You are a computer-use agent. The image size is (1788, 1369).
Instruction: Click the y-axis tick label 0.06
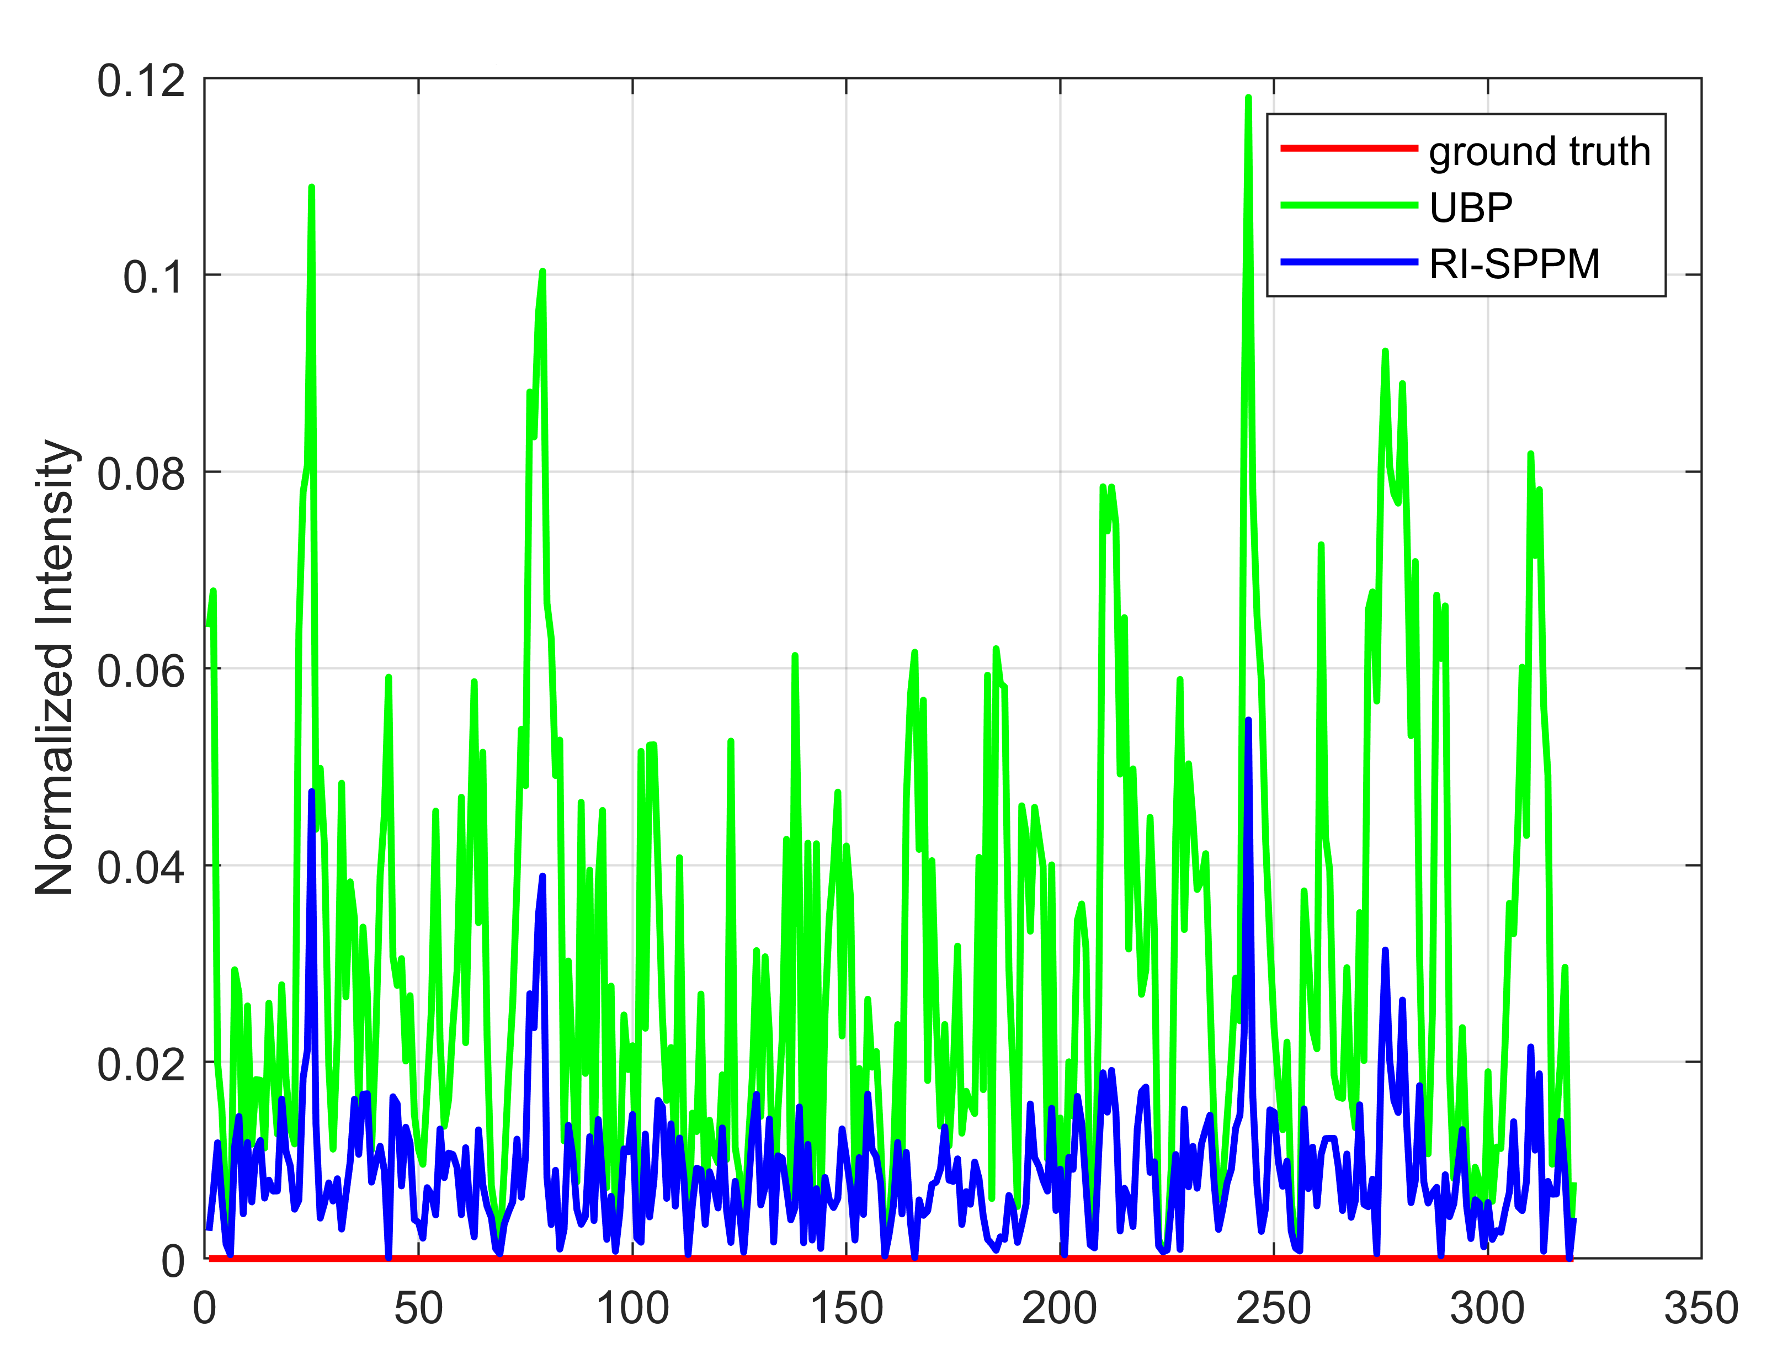point(142,671)
